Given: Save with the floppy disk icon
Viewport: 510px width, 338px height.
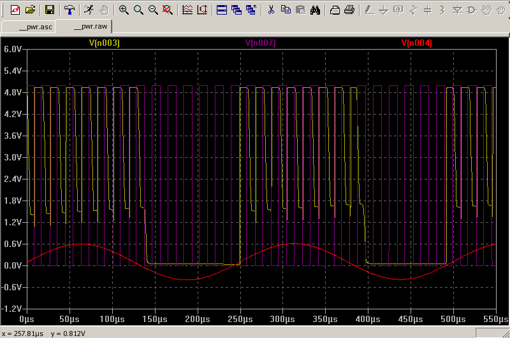Looking at the screenshot, I should tap(50, 10).
